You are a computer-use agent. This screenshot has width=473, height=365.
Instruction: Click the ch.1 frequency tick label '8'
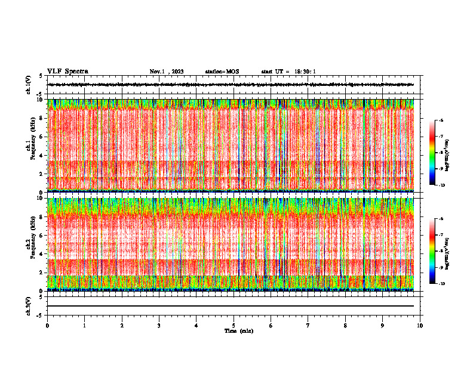click(x=41, y=118)
